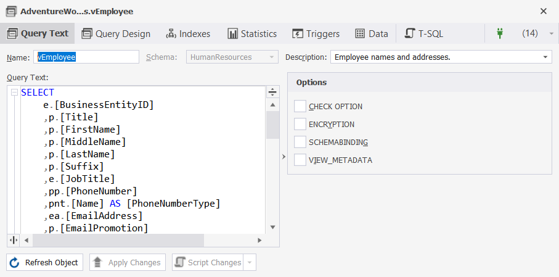The width and height of the screenshot is (559, 277).
Task: Collapse the SELECT statement fold marker
Action: 14,93
